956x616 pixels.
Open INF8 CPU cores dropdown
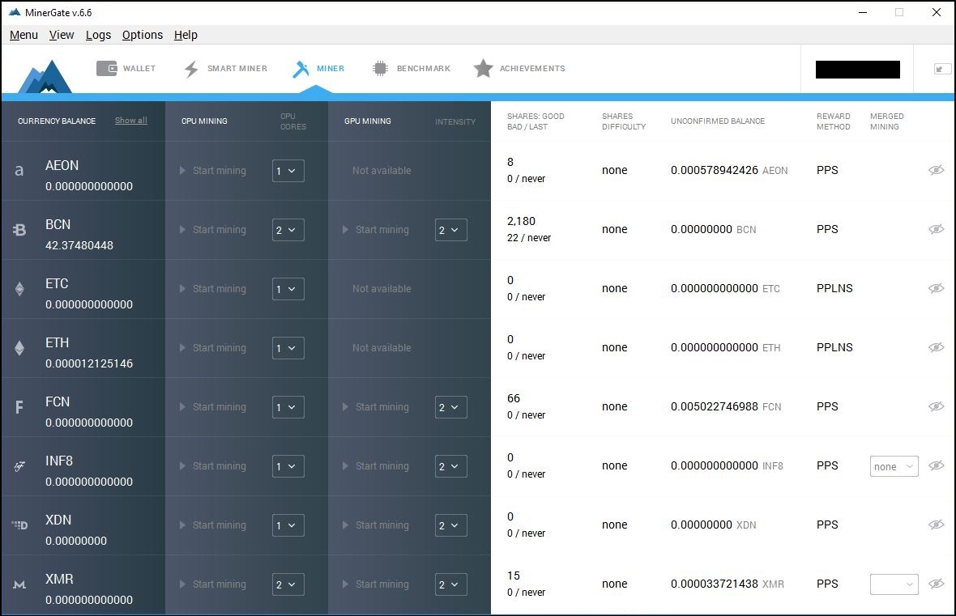click(288, 466)
